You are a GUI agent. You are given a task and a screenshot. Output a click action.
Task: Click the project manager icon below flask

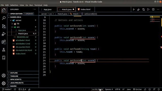pyautogui.click(x=4, y=58)
